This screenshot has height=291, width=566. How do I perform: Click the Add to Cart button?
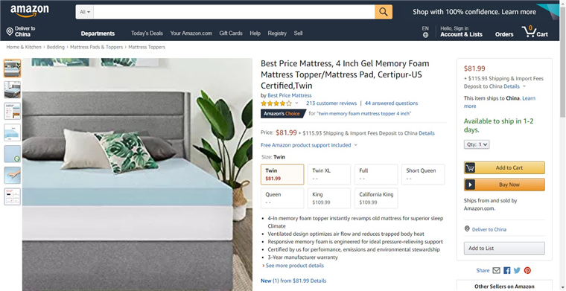coord(504,167)
